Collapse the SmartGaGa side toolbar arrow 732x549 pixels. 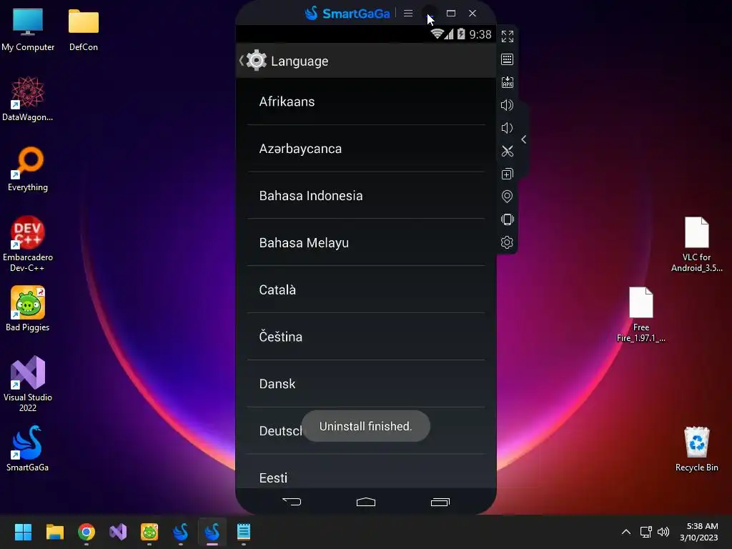pos(524,139)
